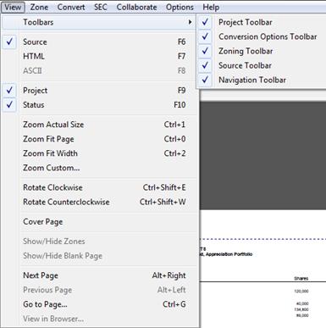Select Cover Page menu entry
The image size is (326, 328).
(x=99, y=221)
